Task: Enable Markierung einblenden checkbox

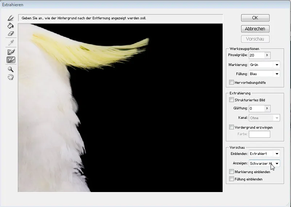Action: coord(232,172)
